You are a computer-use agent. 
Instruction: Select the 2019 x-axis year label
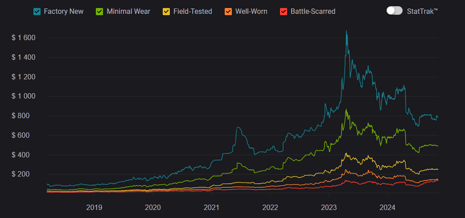click(x=94, y=207)
